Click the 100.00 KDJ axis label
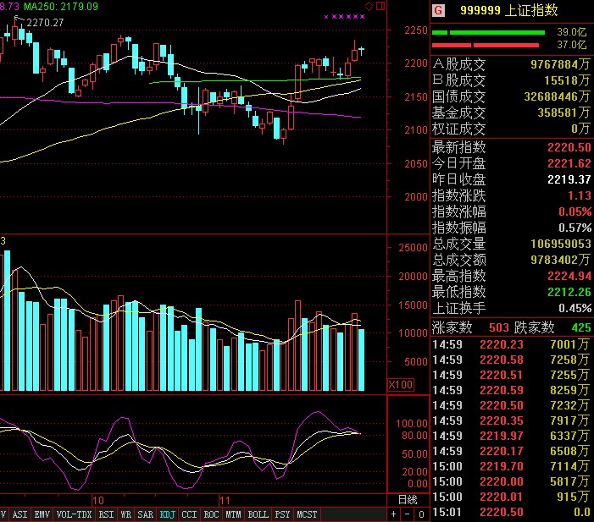This screenshot has width=594, height=522. pos(412,424)
